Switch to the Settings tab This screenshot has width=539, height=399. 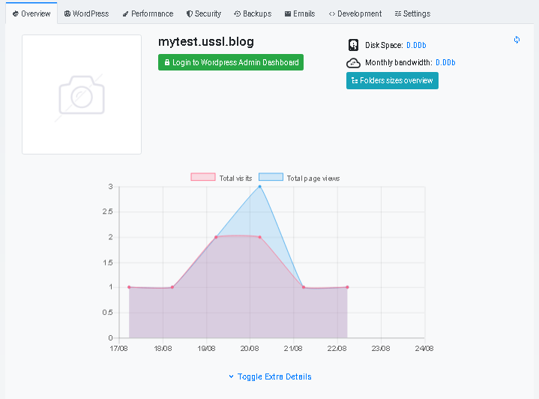pos(412,13)
